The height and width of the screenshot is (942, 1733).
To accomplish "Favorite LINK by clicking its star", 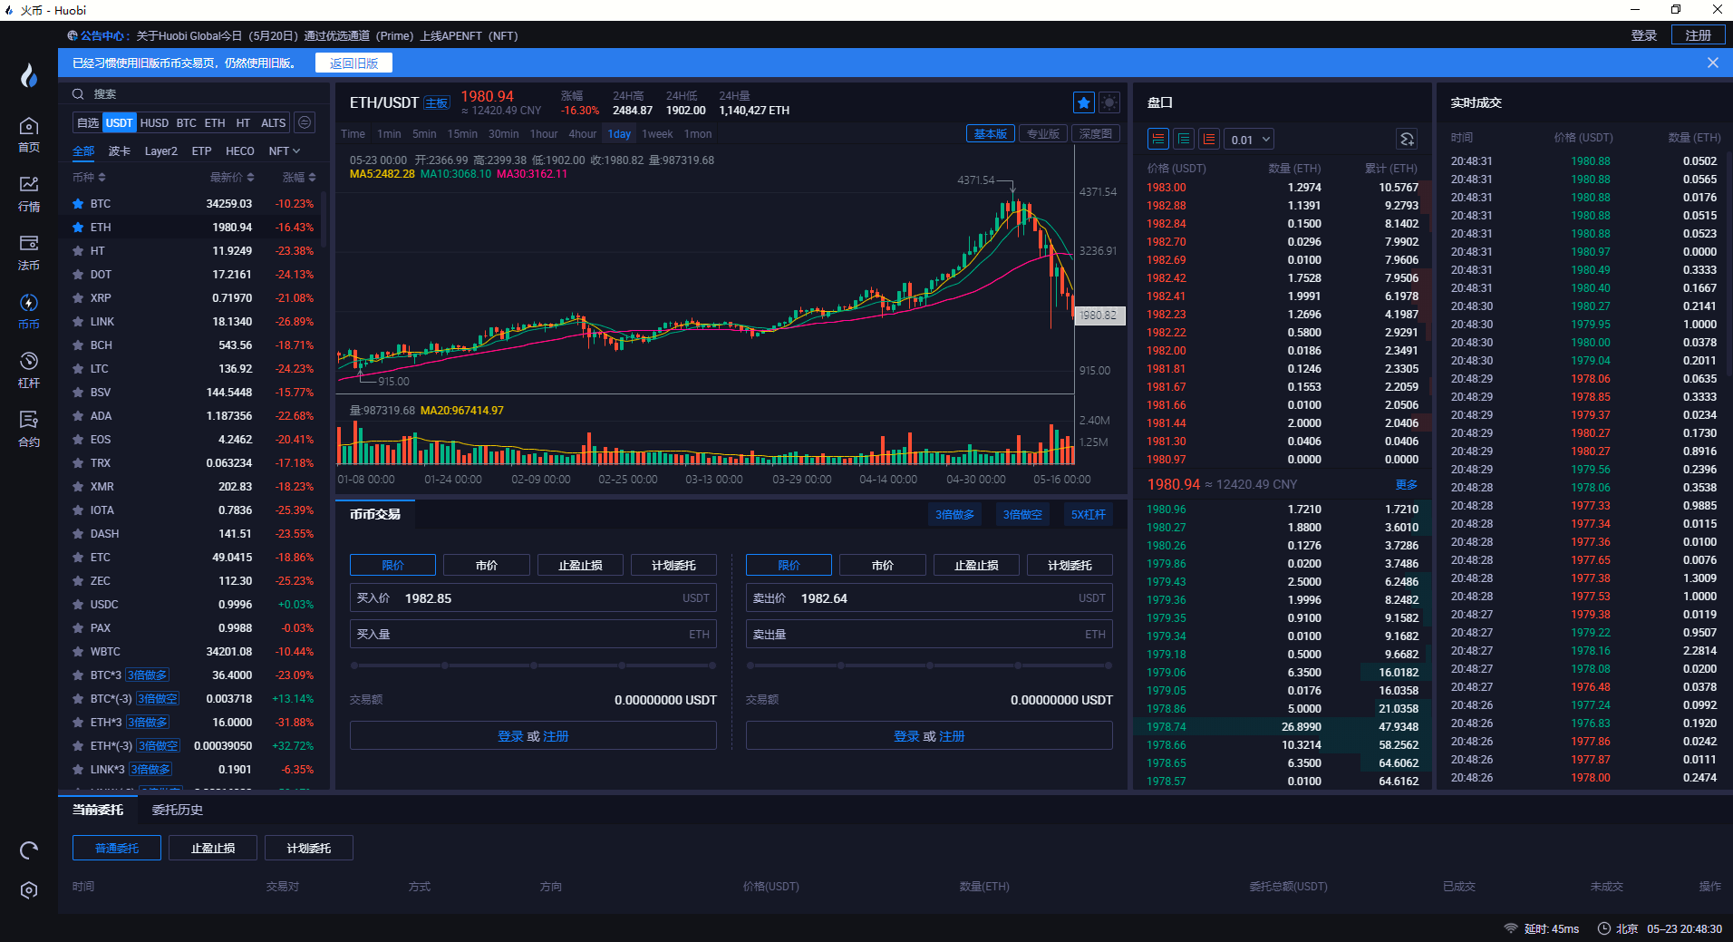I will (x=78, y=322).
